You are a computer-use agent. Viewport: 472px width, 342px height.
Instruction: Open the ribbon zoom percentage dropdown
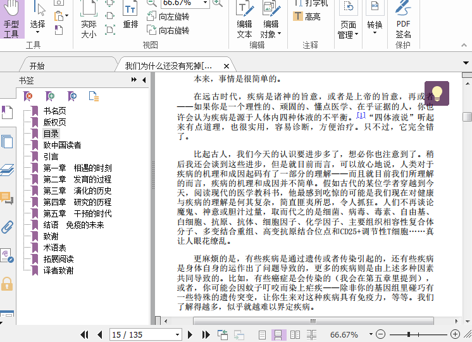tap(205, 3)
